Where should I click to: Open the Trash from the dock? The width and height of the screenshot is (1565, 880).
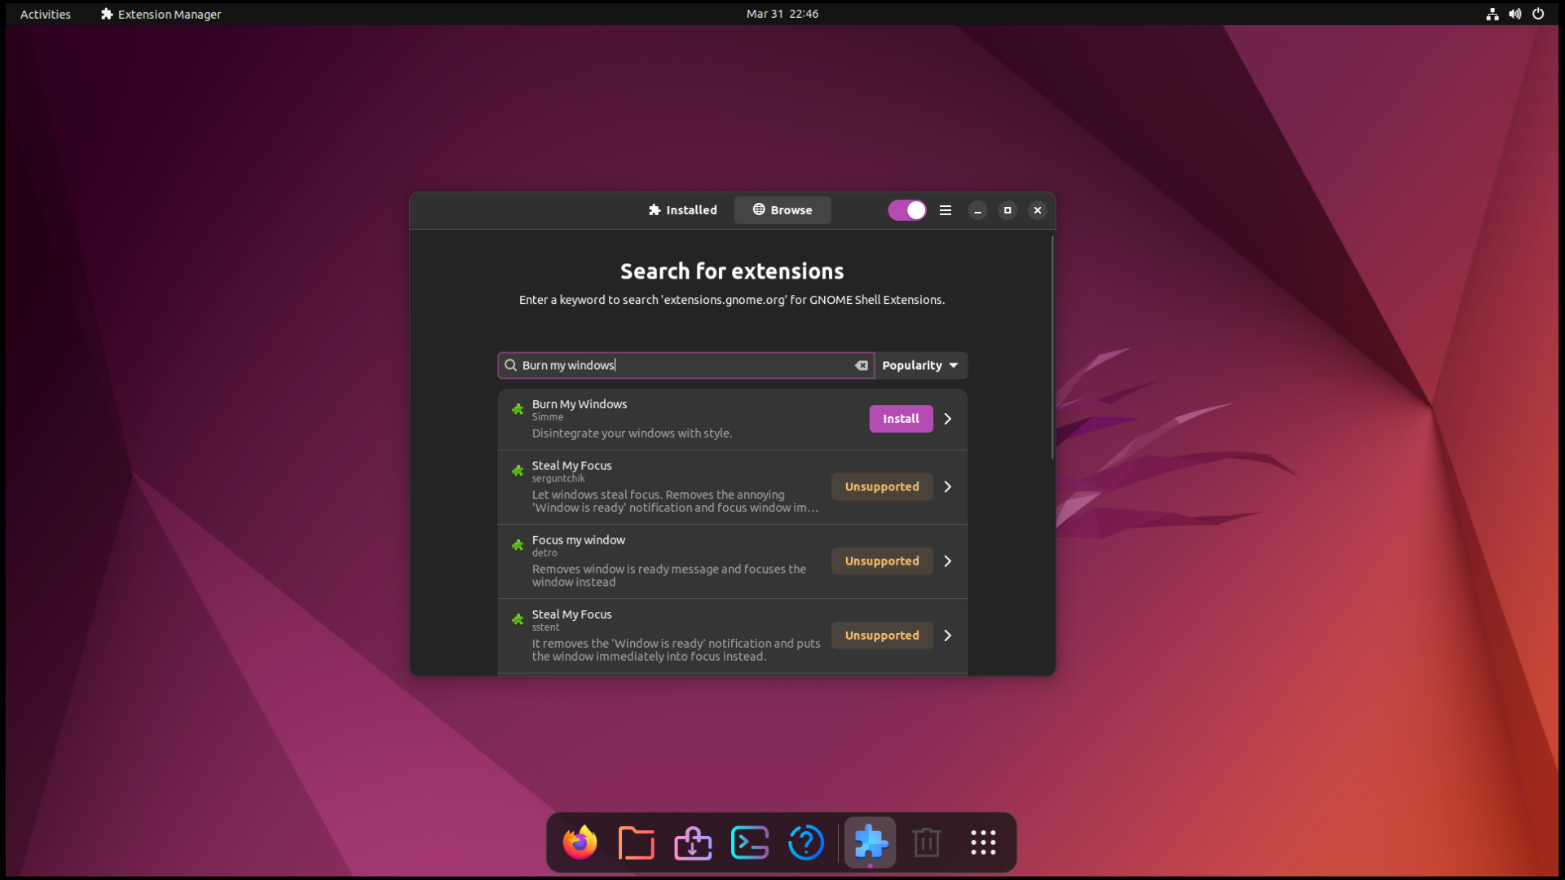tap(927, 843)
